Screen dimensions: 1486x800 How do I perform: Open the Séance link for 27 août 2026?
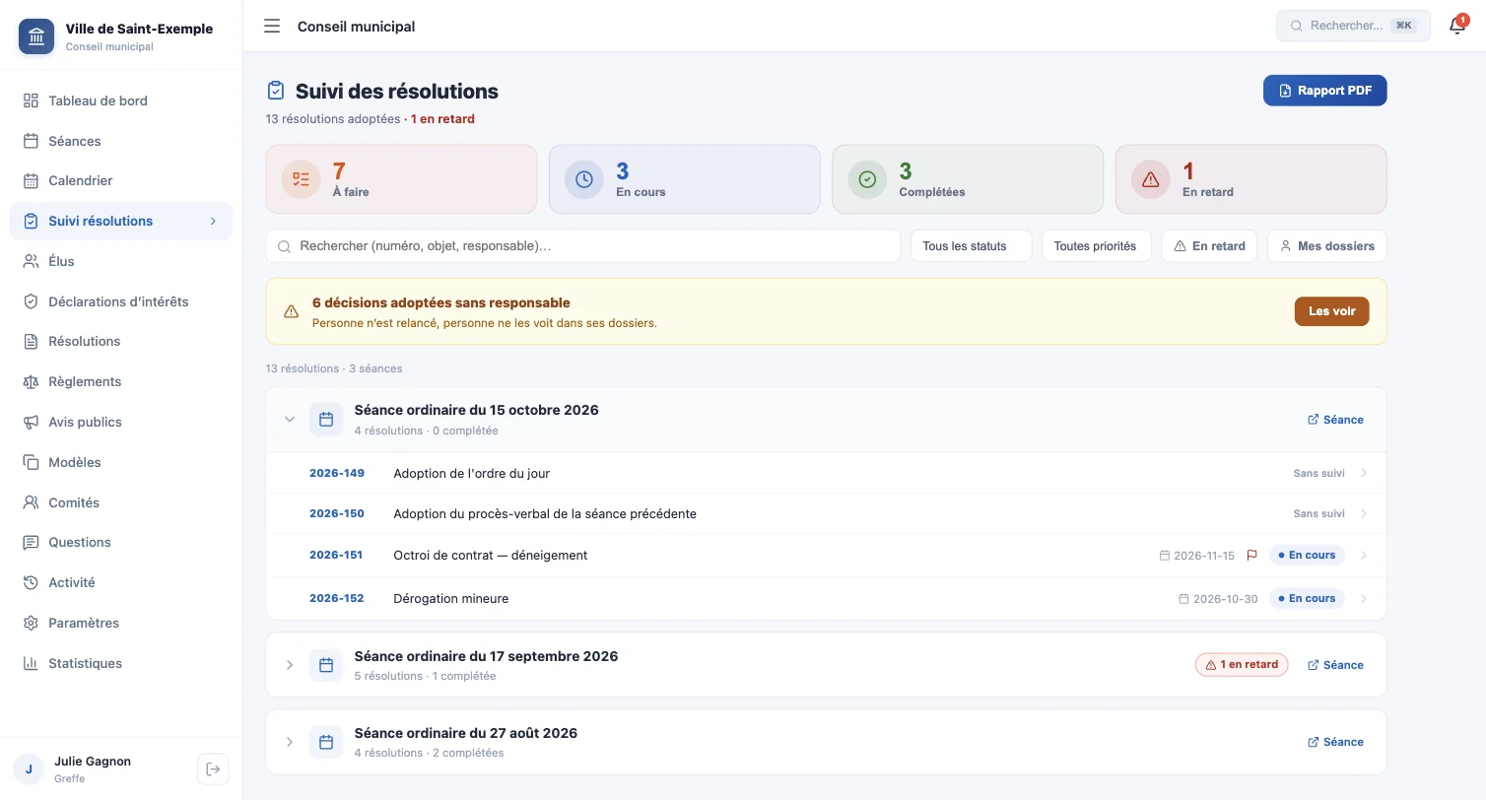coord(1335,742)
